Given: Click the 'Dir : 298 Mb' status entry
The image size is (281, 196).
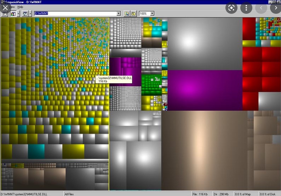Looking at the screenshot, I should [x=221, y=194].
